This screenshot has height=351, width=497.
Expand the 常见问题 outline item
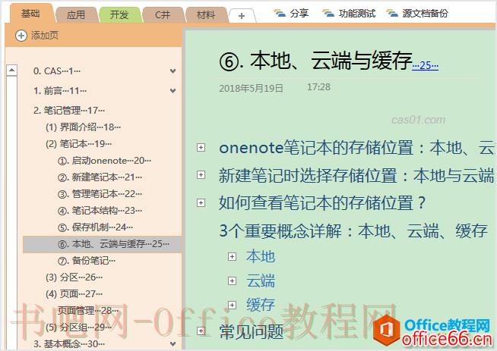point(201,331)
